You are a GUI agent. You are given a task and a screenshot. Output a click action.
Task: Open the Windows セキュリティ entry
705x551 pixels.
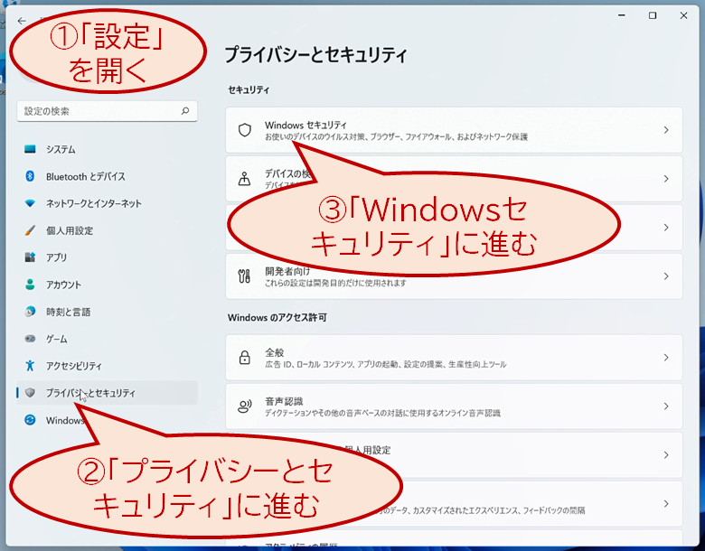(x=454, y=130)
